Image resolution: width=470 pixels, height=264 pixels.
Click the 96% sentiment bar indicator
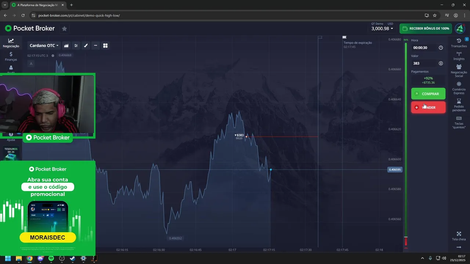(x=406, y=40)
